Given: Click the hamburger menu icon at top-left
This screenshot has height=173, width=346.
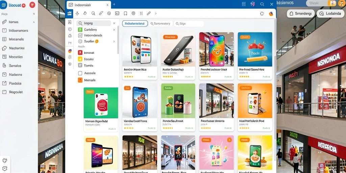Looking at the screenshot, I should coord(3,5).
